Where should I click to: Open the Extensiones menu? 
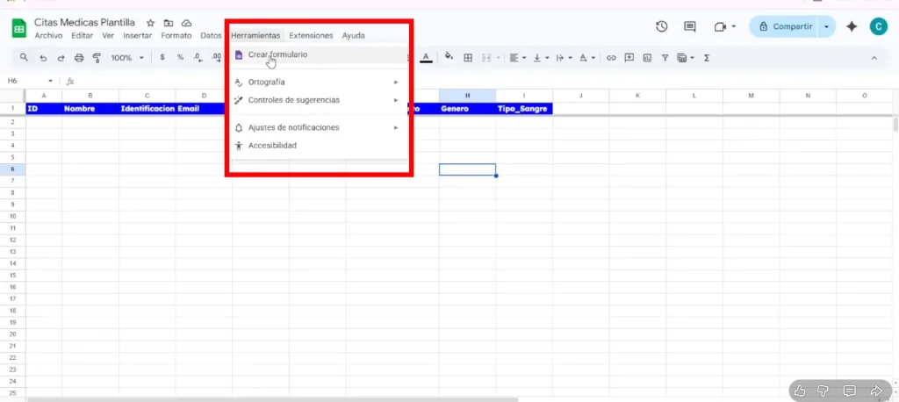pyautogui.click(x=311, y=36)
